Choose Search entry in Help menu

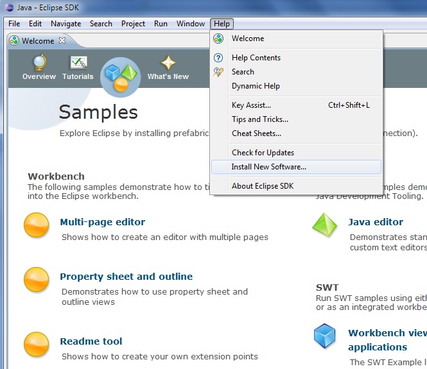[x=296, y=72]
